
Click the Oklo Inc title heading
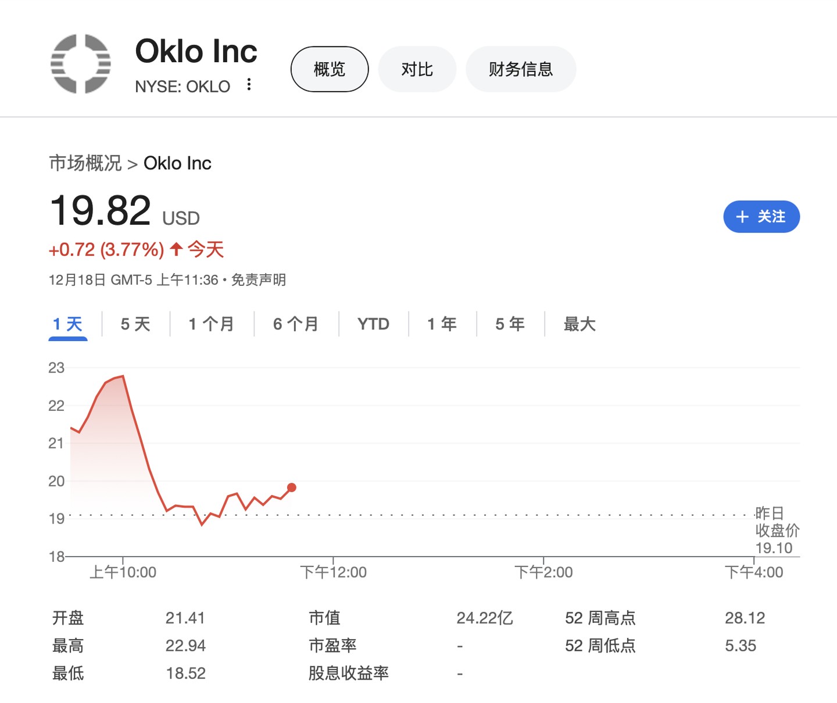point(196,51)
